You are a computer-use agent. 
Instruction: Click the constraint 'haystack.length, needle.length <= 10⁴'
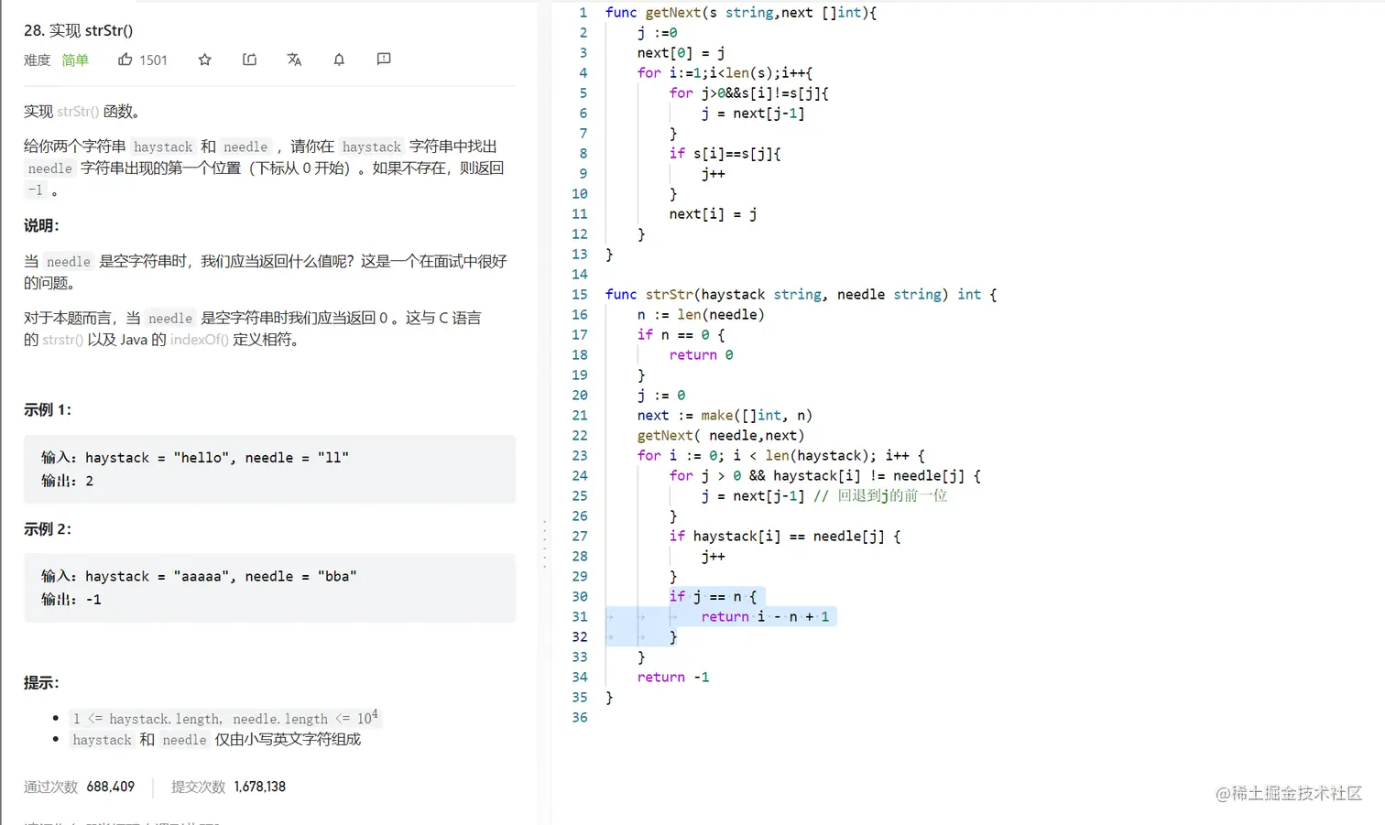click(226, 718)
